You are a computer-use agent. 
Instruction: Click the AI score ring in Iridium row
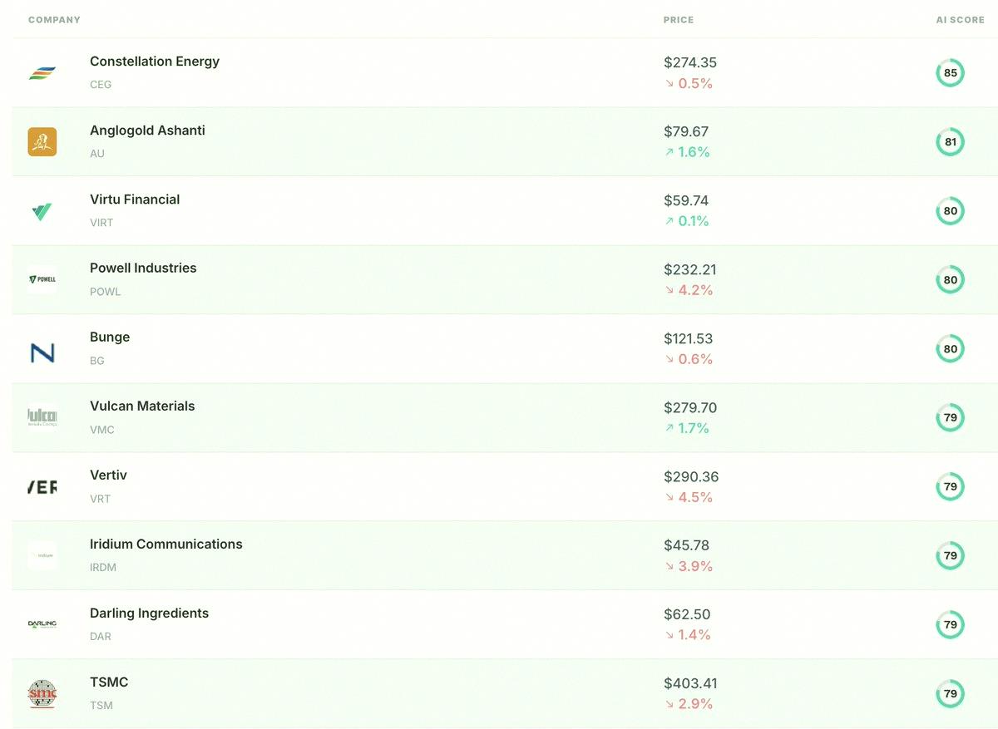[x=951, y=556]
